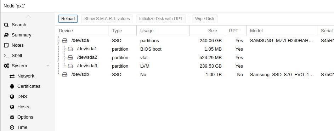
Task: Open the Time entry
Action: pos(28,127)
